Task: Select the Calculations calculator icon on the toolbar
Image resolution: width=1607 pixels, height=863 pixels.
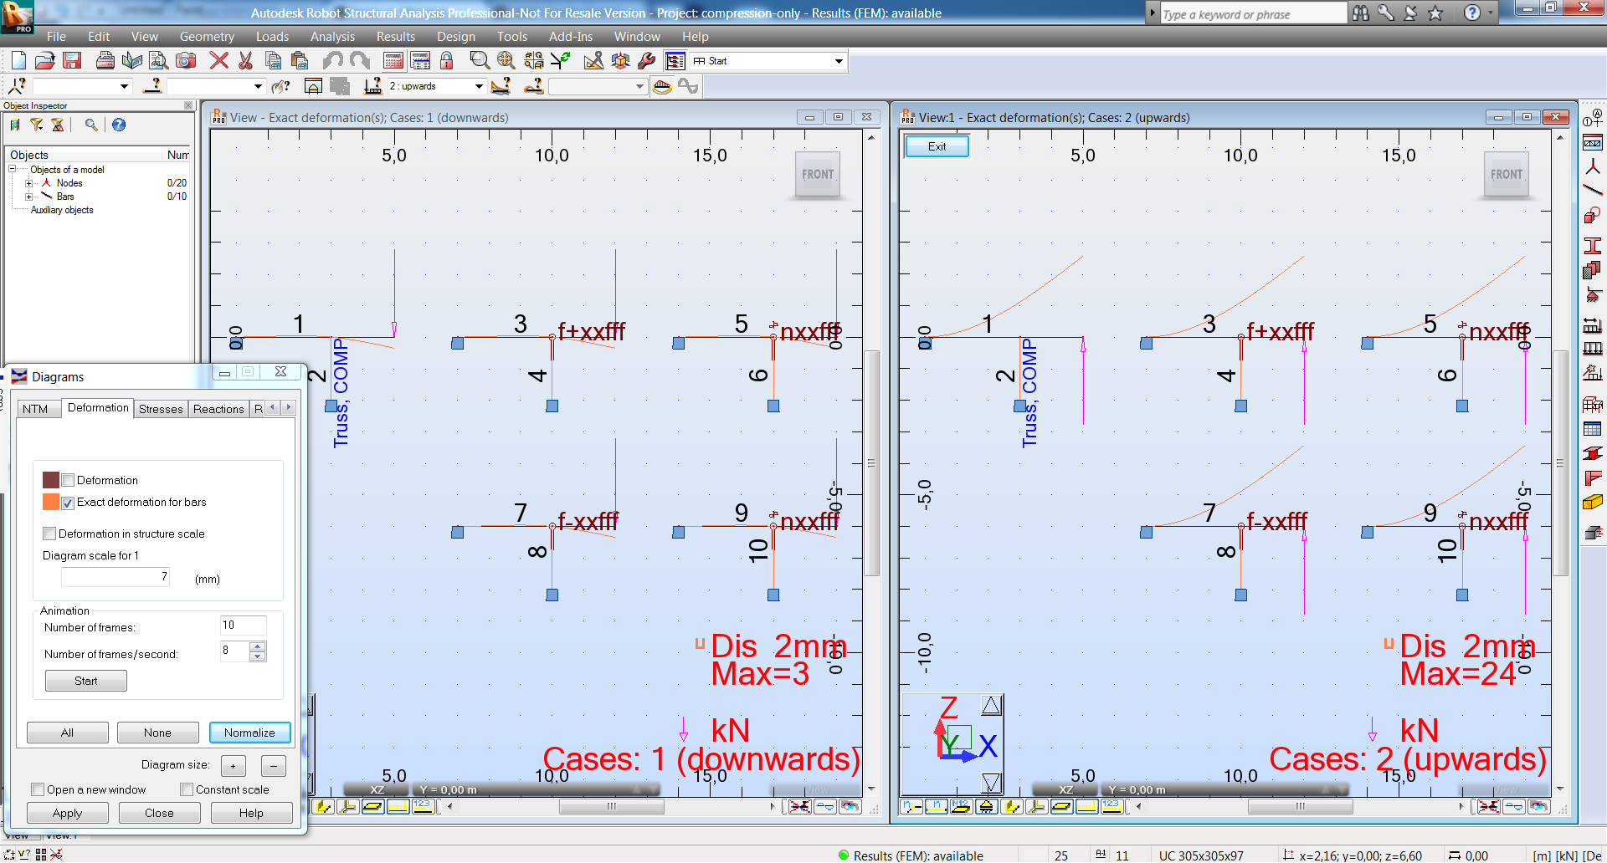Action: pos(393,60)
